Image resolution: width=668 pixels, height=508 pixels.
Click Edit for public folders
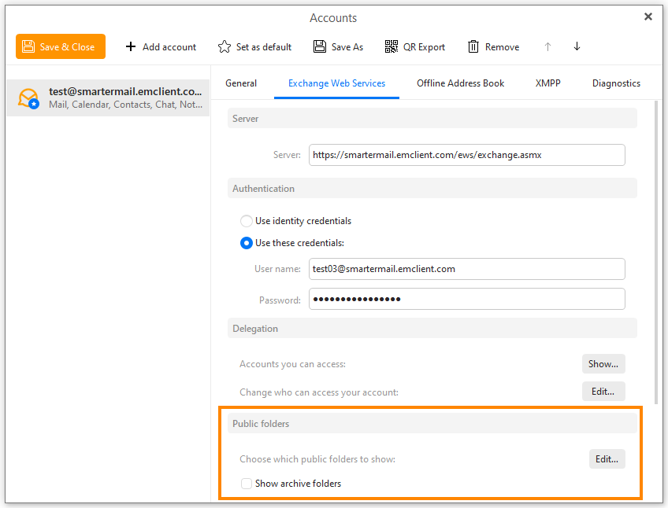point(607,459)
